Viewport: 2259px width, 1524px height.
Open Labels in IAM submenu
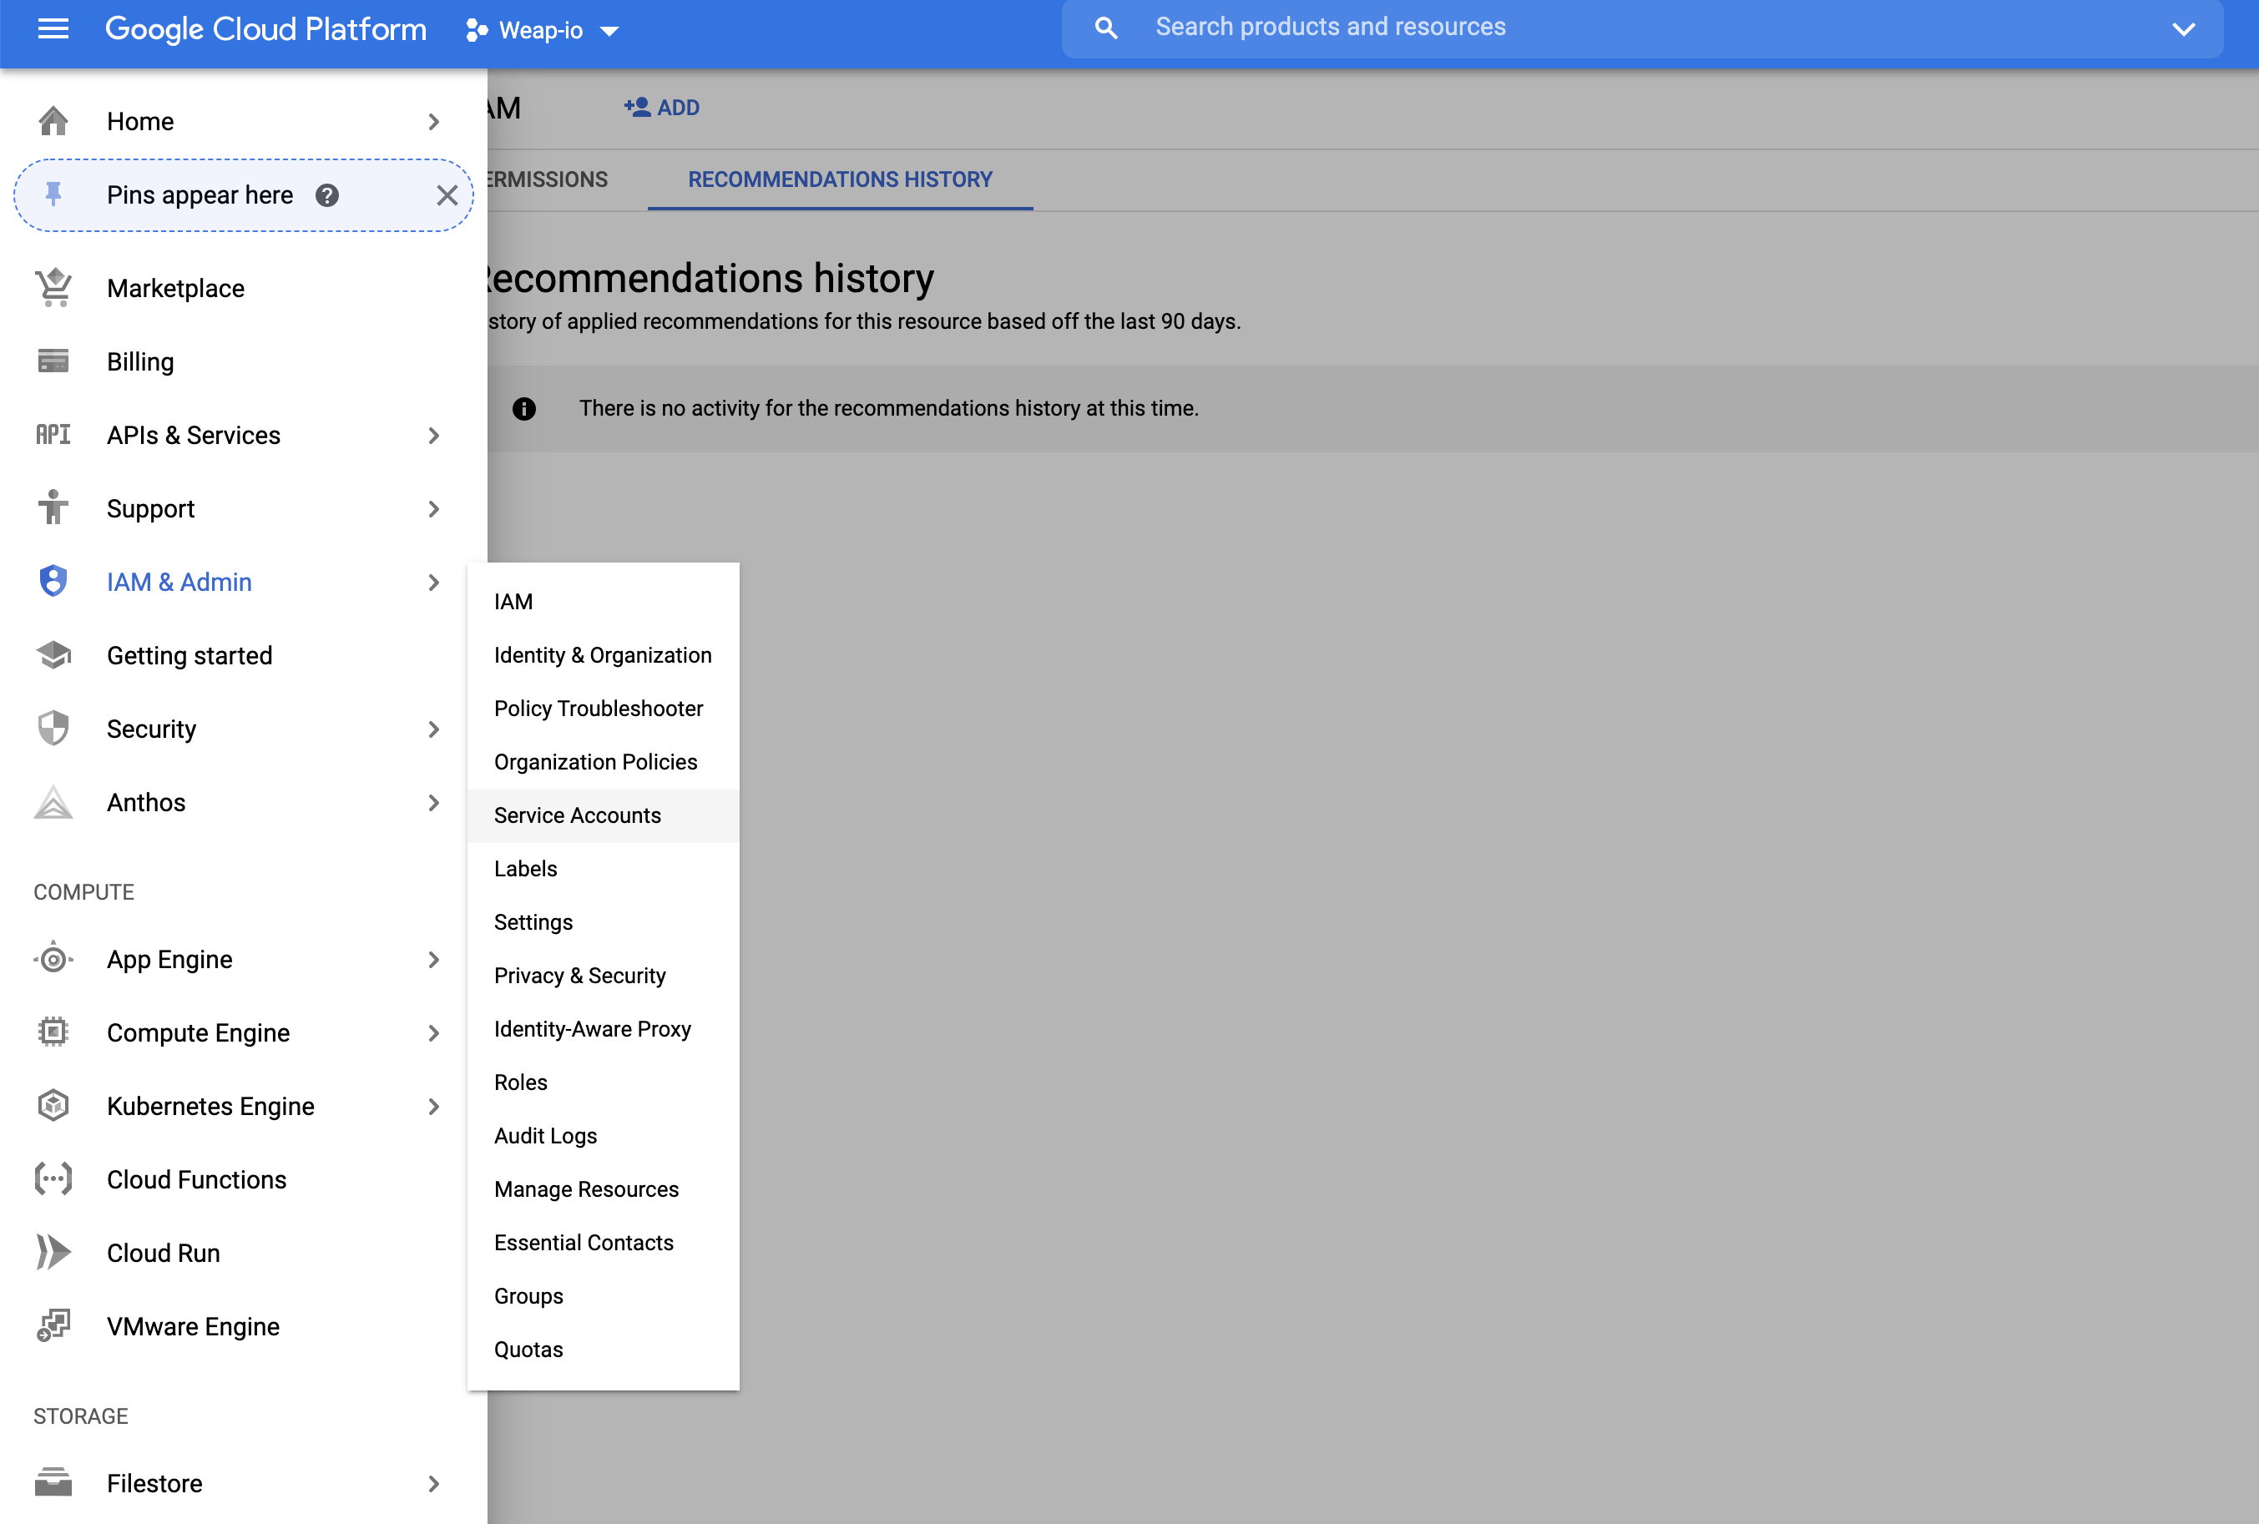coord(603,869)
